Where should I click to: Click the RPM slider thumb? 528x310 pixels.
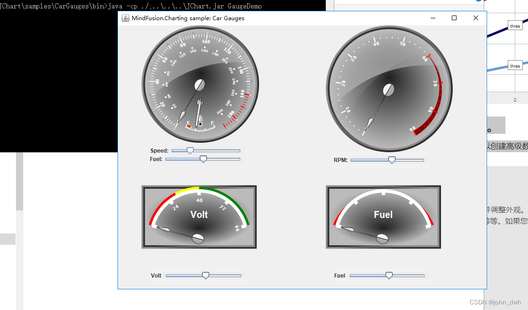pos(393,160)
